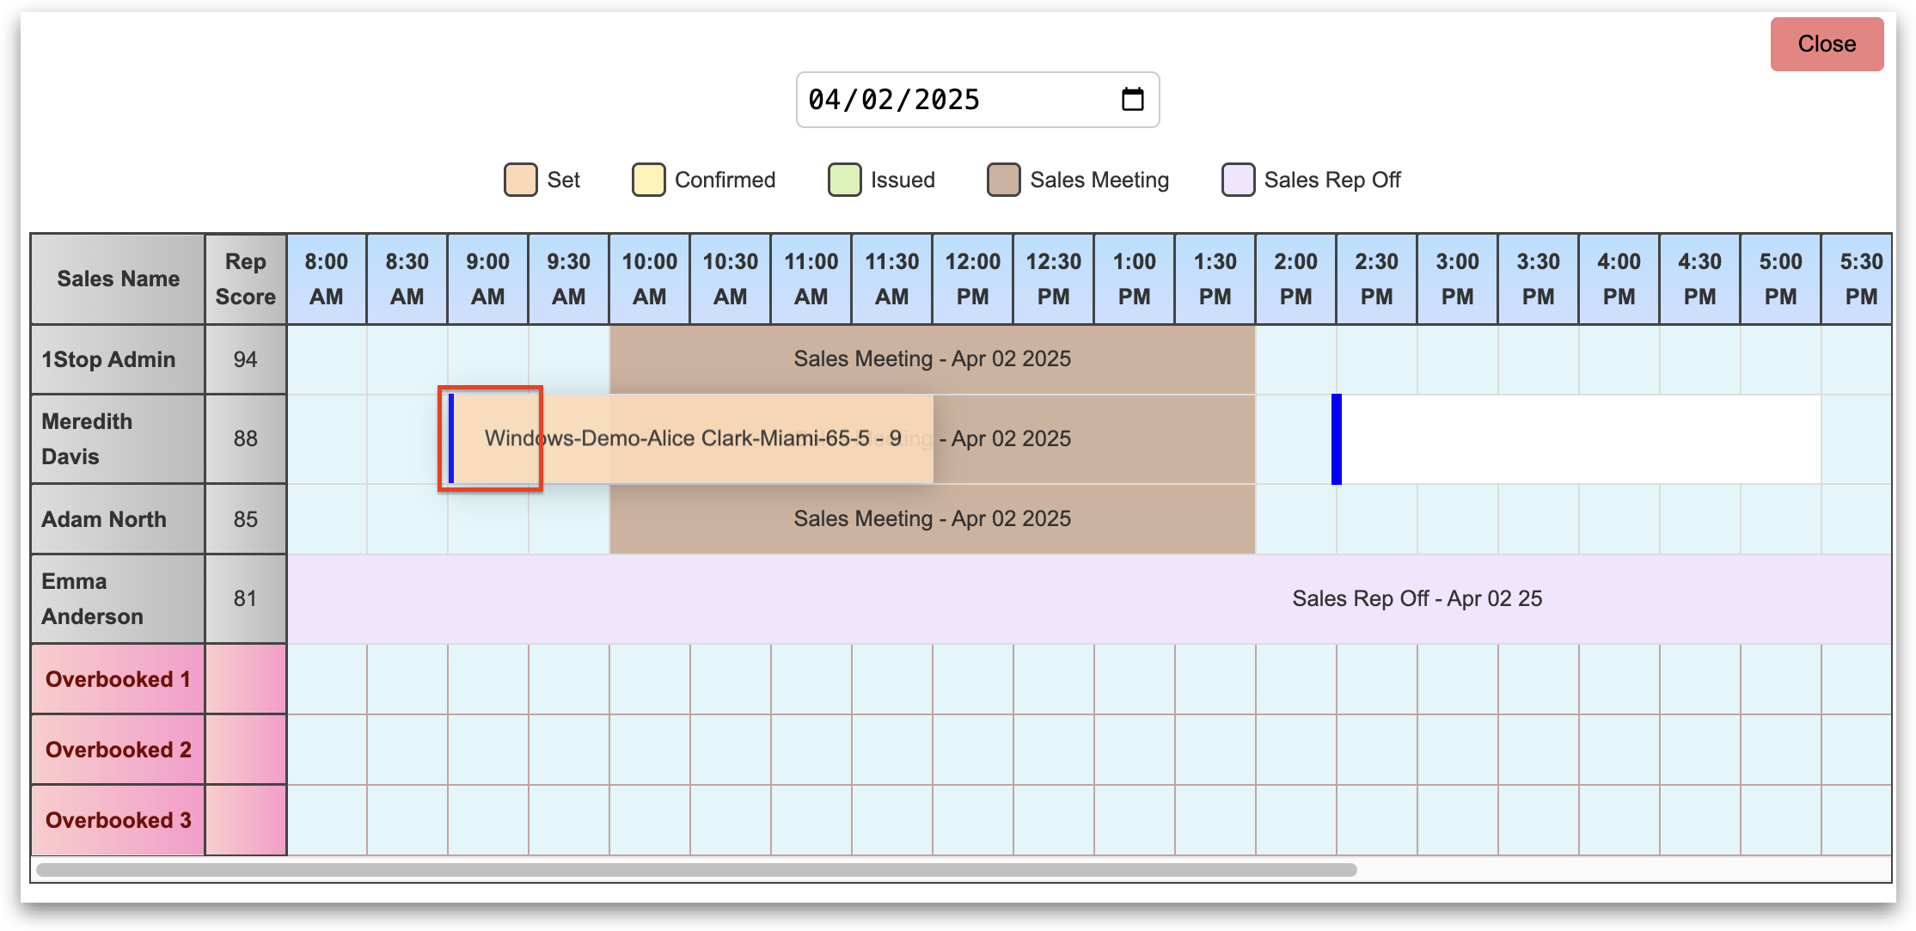This screenshot has width=1916, height=931.
Task: Click Overbooked 2 slot under 12:00 PM
Action: (972, 750)
